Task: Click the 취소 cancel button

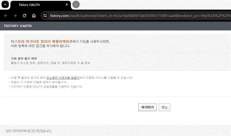Action: [165, 107]
